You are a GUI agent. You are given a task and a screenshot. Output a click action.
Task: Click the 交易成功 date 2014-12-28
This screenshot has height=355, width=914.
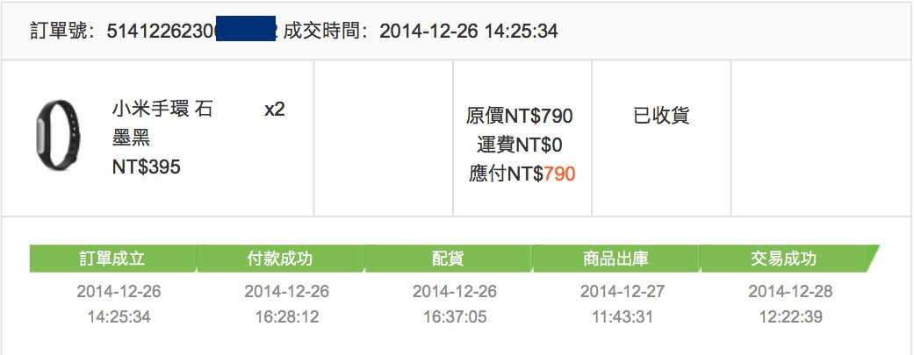coord(790,291)
